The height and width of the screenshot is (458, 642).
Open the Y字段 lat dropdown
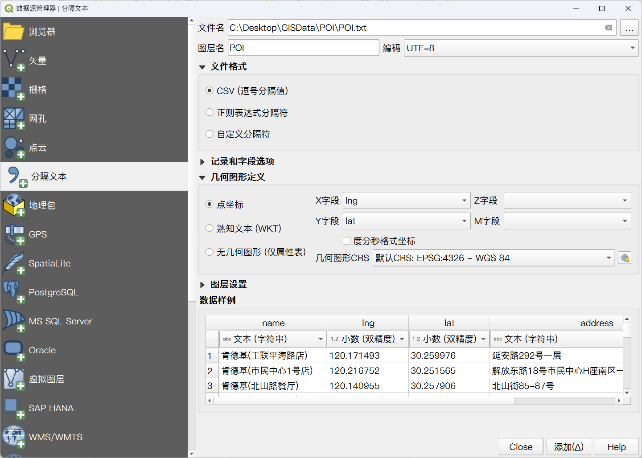point(407,221)
